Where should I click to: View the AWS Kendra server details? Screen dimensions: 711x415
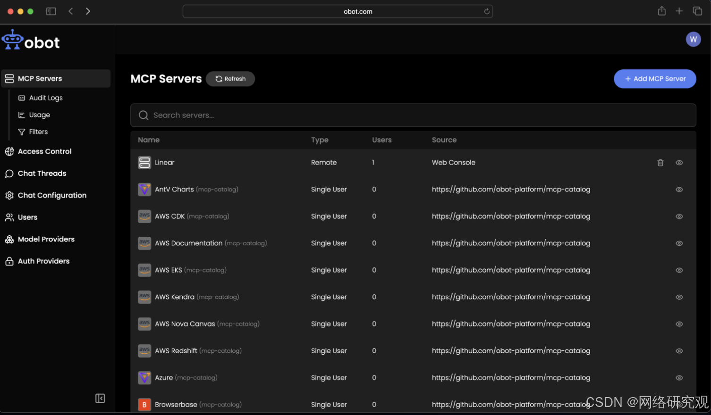[x=679, y=297]
